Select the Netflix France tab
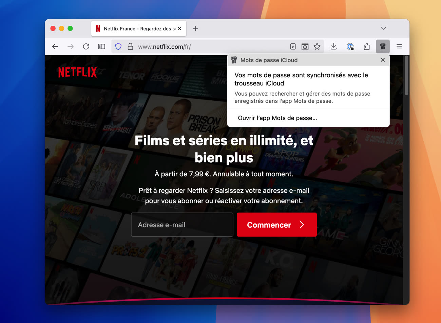The height and width of the screenshot is (323, 441). [138, 29]
